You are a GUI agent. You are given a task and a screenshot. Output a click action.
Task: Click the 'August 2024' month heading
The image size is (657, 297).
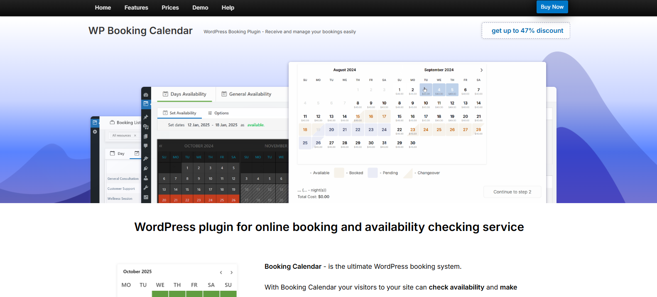click(x=345, y=70)
